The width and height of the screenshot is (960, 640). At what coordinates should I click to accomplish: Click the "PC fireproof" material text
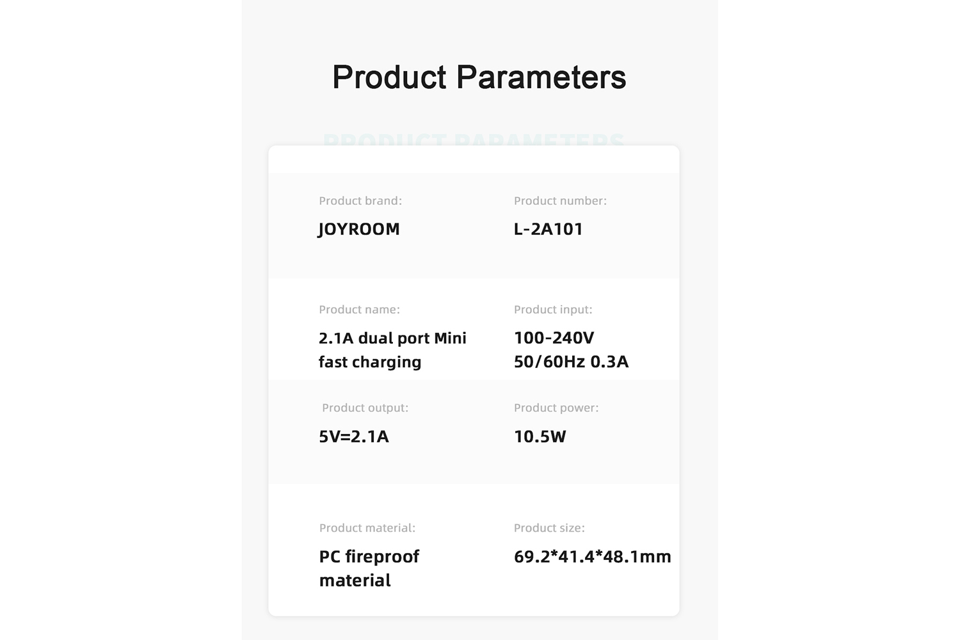(369, 557)
